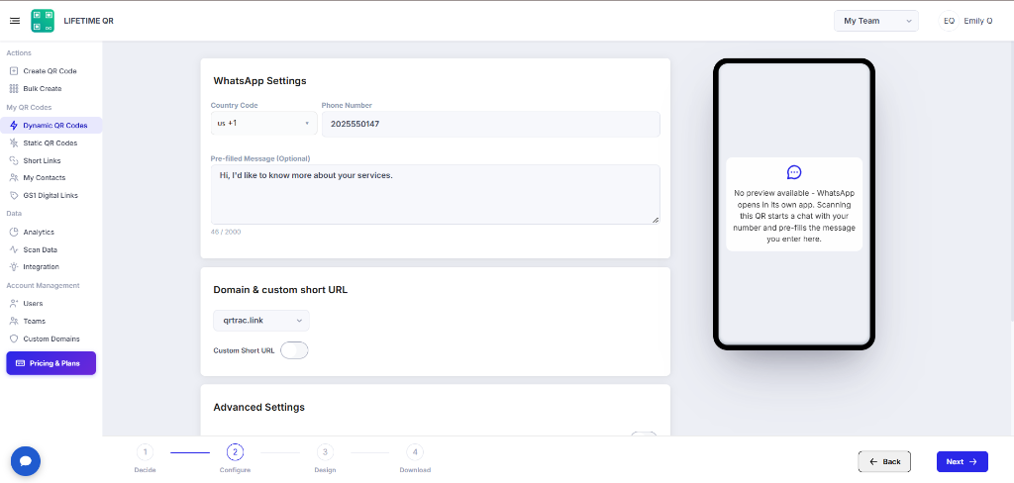Open Custom Domains link
The image size is (1014, 483).
[51, 338]
